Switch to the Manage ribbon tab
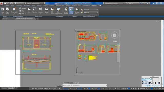The height and width of the screenshot is (92, 164). (39, 6)
